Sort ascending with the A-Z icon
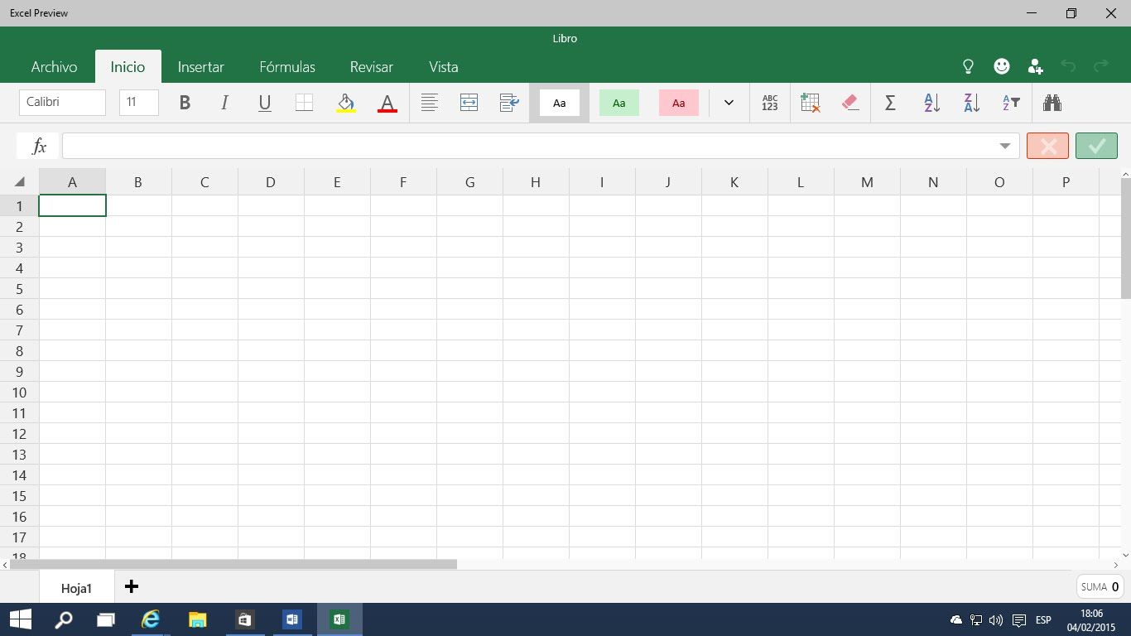This screenshot has width=1131, height=636. pyautogui.click(x=931, y=103)
